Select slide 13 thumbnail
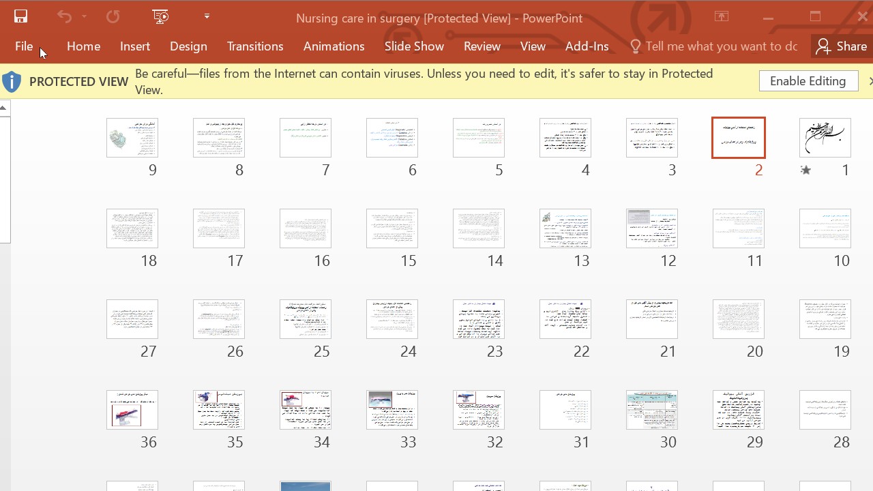 coord(565,228)
